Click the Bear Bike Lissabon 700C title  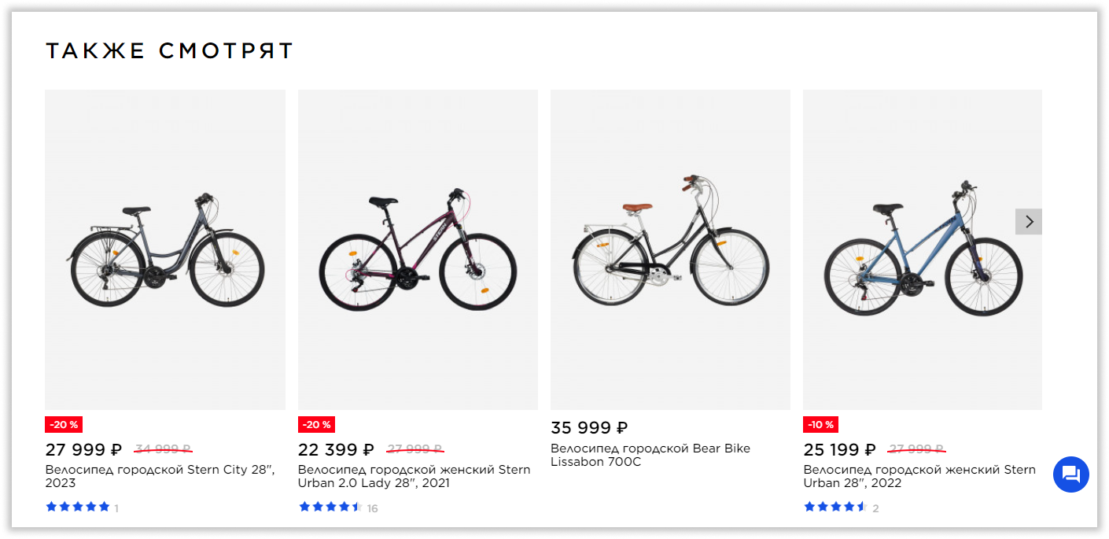[x=650, y=455]
